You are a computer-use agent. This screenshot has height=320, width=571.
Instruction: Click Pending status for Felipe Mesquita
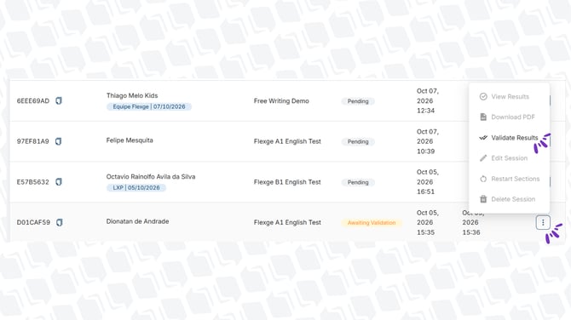[x=358, y=141]
